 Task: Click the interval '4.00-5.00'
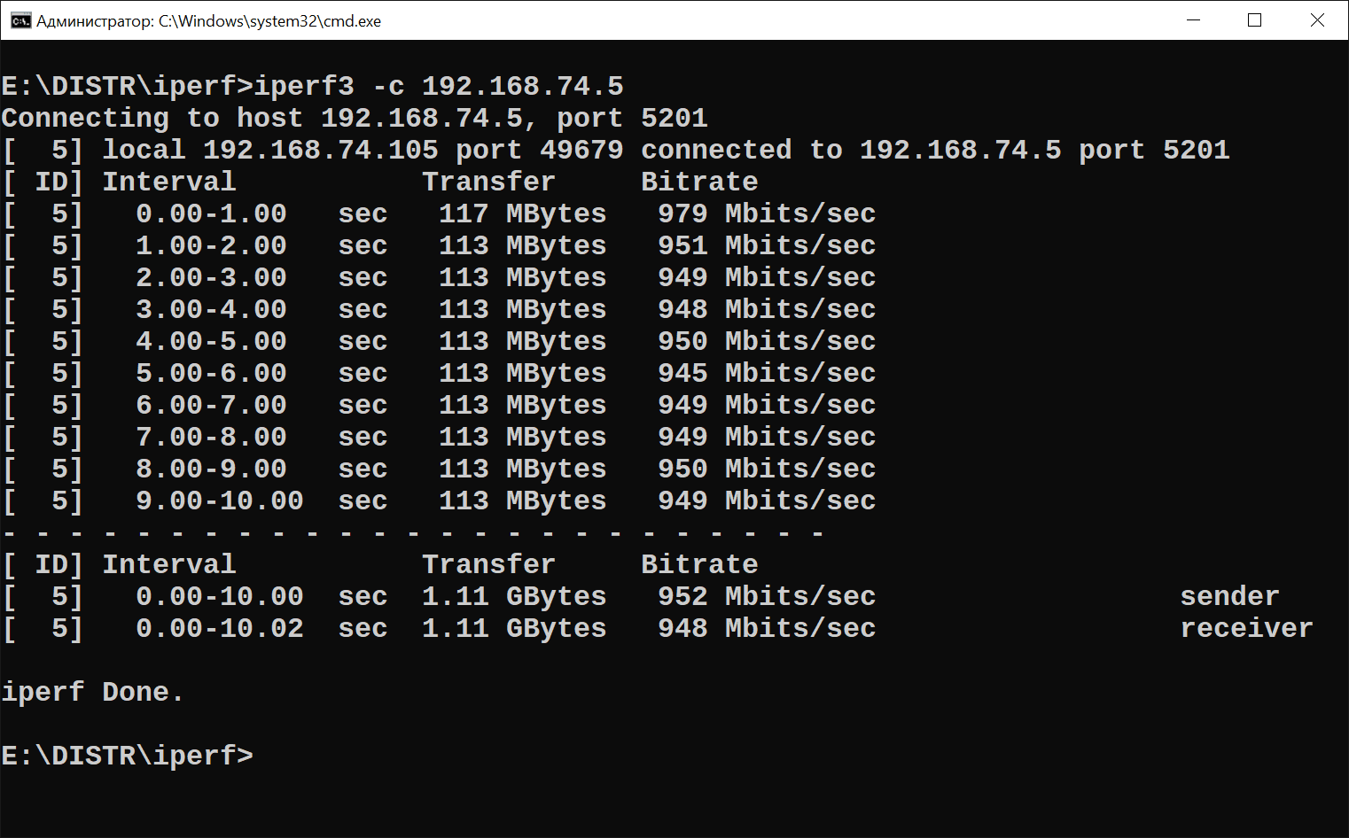pyautogui.click(x=211, y=341)
